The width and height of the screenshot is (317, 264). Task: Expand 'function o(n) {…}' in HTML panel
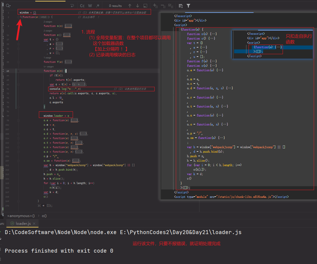(x=202, y=66)
